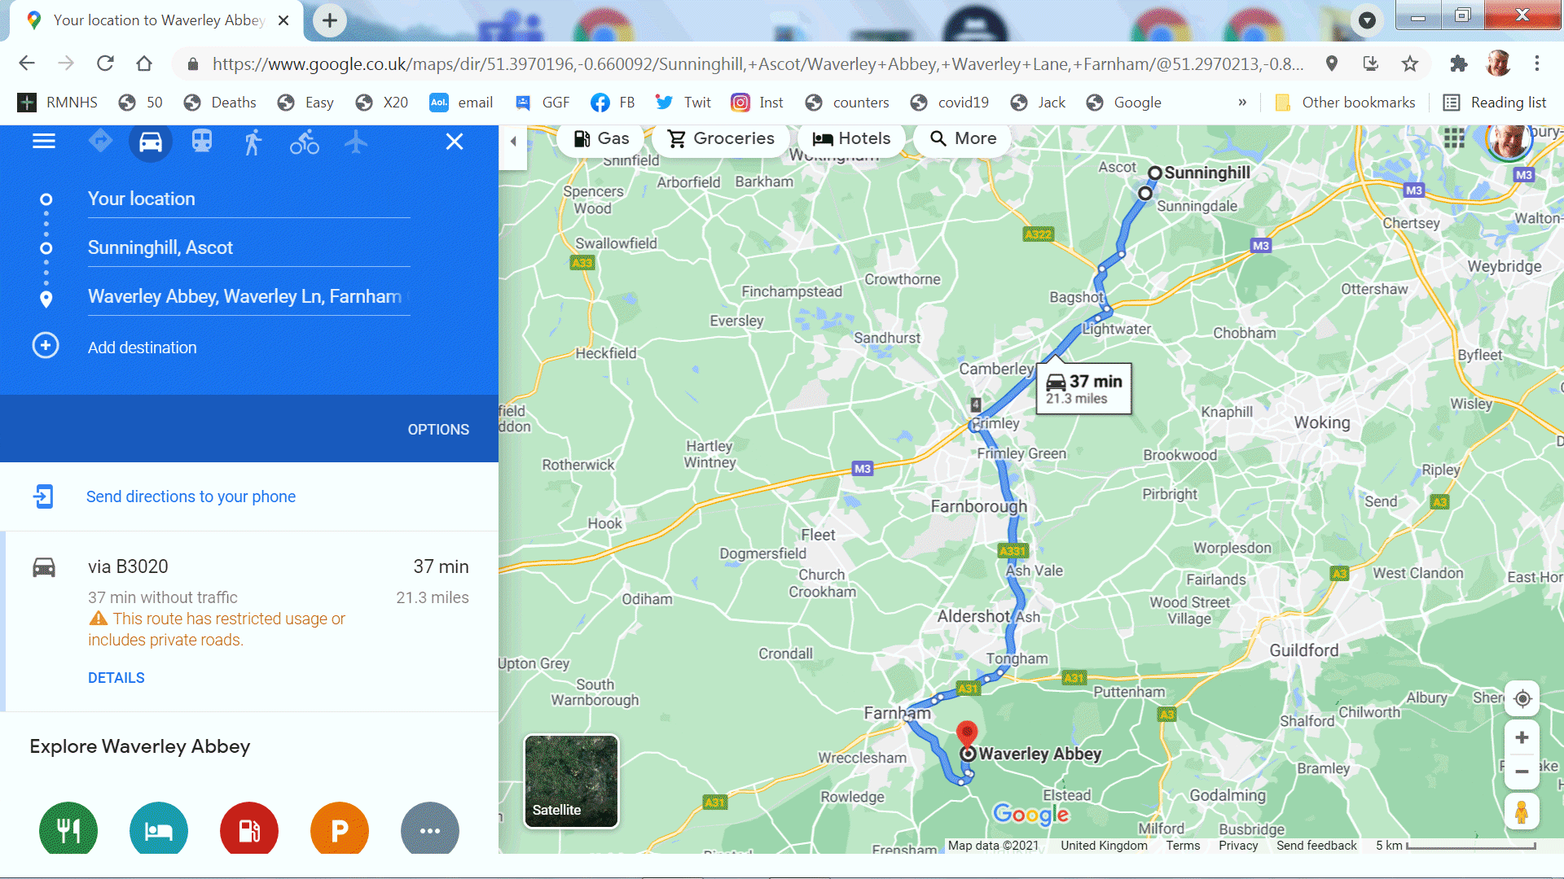Search for Gas on the map

click(601, 138)
